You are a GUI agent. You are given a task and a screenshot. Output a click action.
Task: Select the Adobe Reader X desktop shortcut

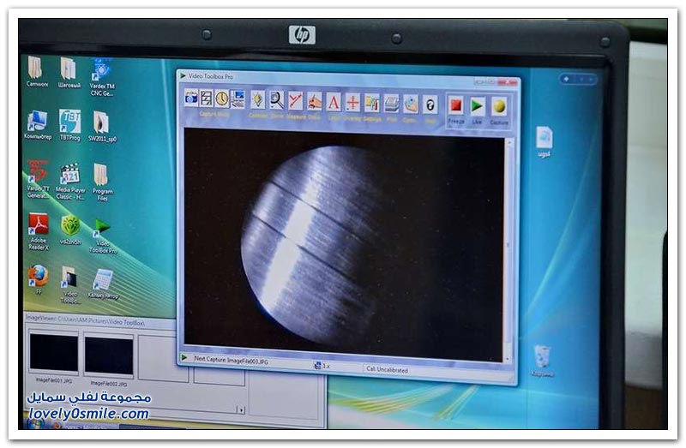click(x=39, y=231)
